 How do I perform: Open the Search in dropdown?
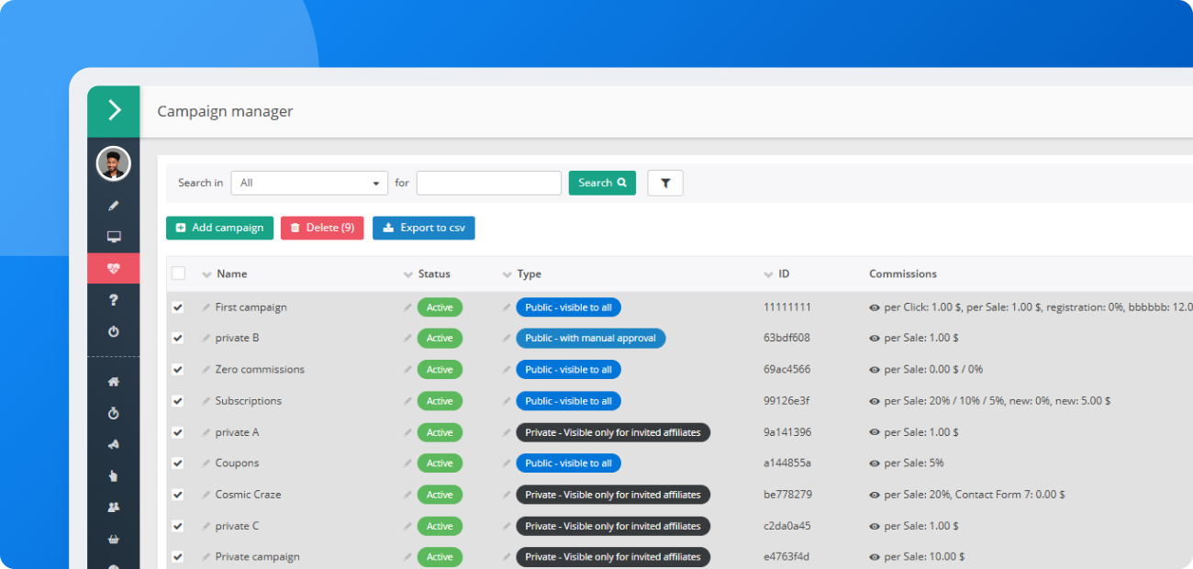[309, 183]
